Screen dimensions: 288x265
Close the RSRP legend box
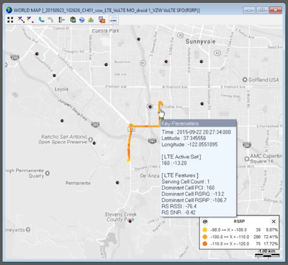coord(274,221)
